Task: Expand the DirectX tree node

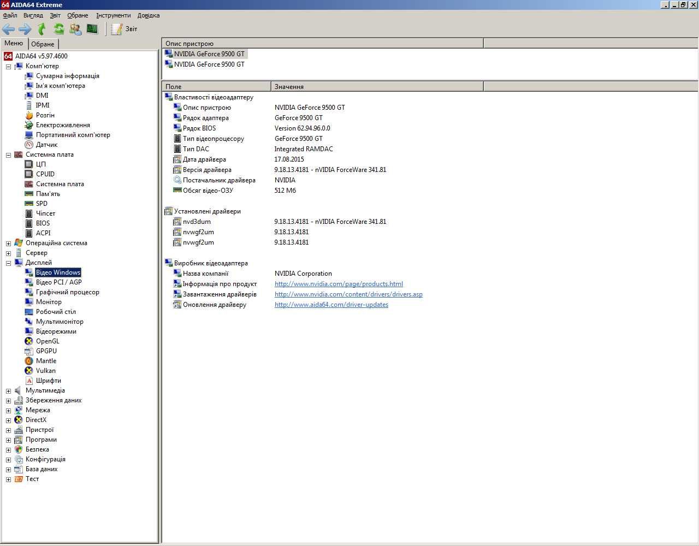Action: click(x=8, y=420)
